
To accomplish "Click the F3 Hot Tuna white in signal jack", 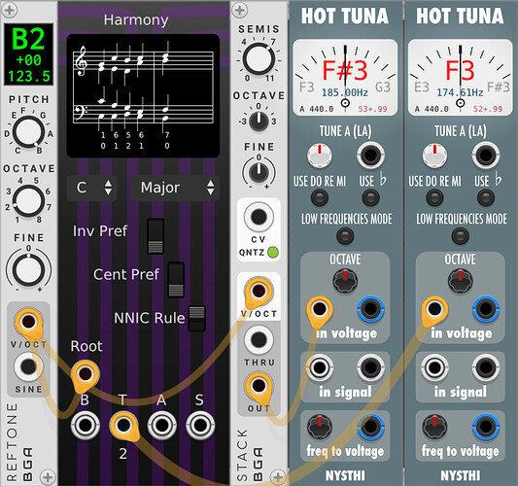I will [x=434, y=367].
